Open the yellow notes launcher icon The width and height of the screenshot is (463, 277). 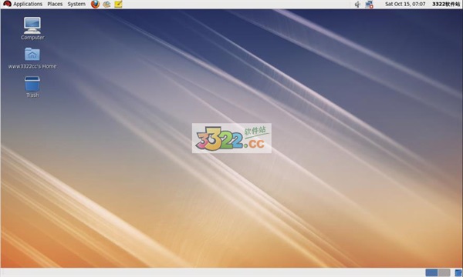click(x=118, y=4)
